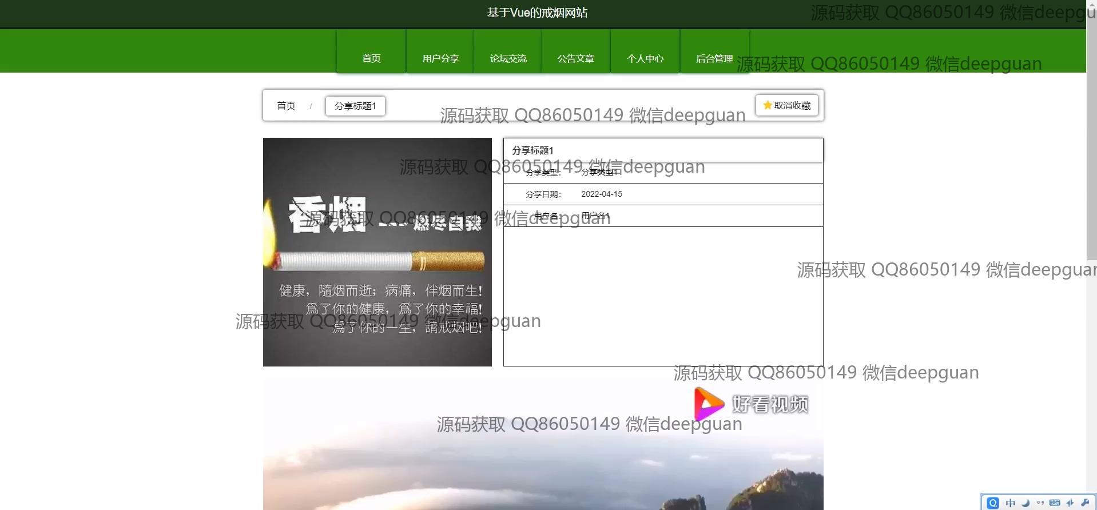Click the cigarette anti-smoking poster image

click(x=377, y=252)
